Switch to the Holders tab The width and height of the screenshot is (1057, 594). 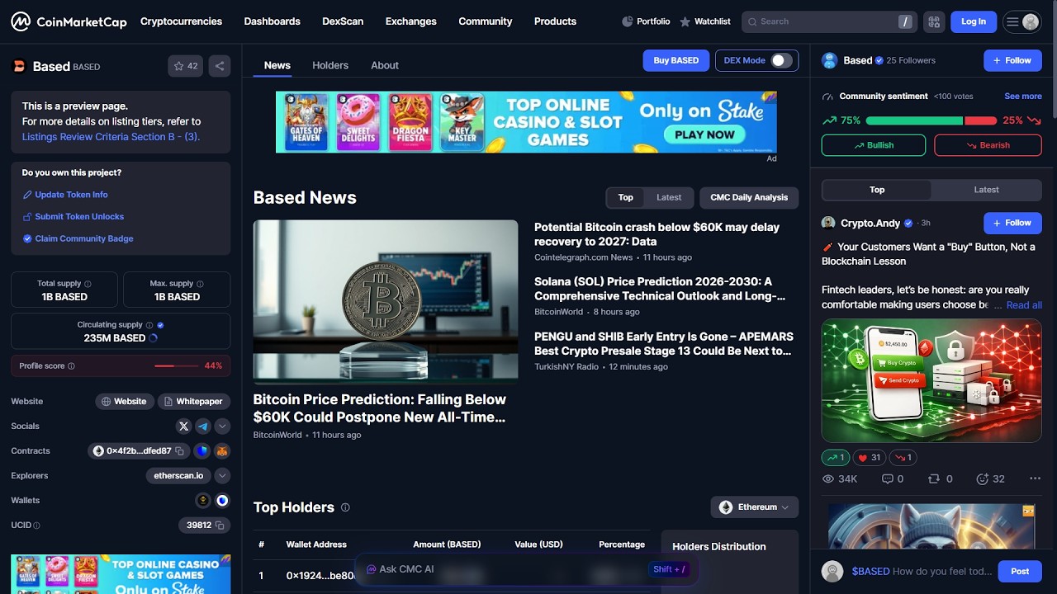(x=330, y=65)
